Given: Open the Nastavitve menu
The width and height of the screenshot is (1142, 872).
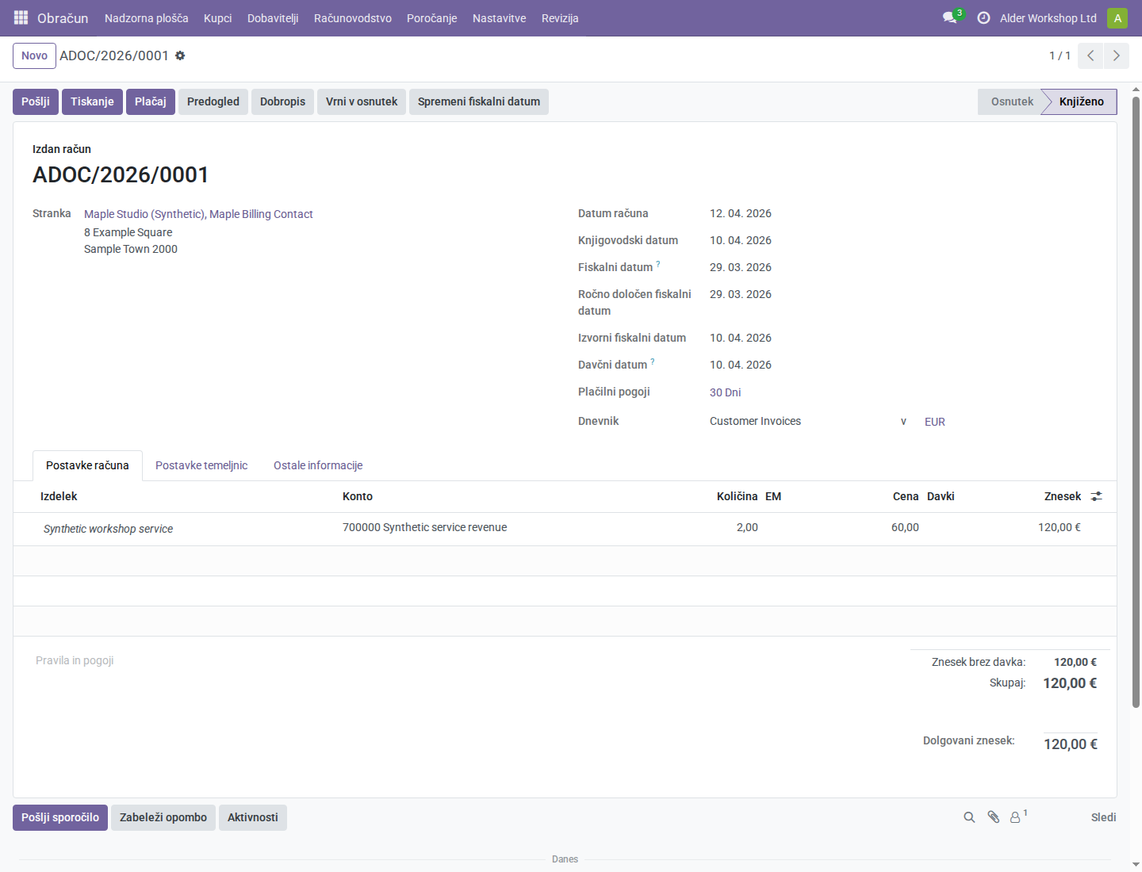Looking at the screenshot, I should (500, 18).
